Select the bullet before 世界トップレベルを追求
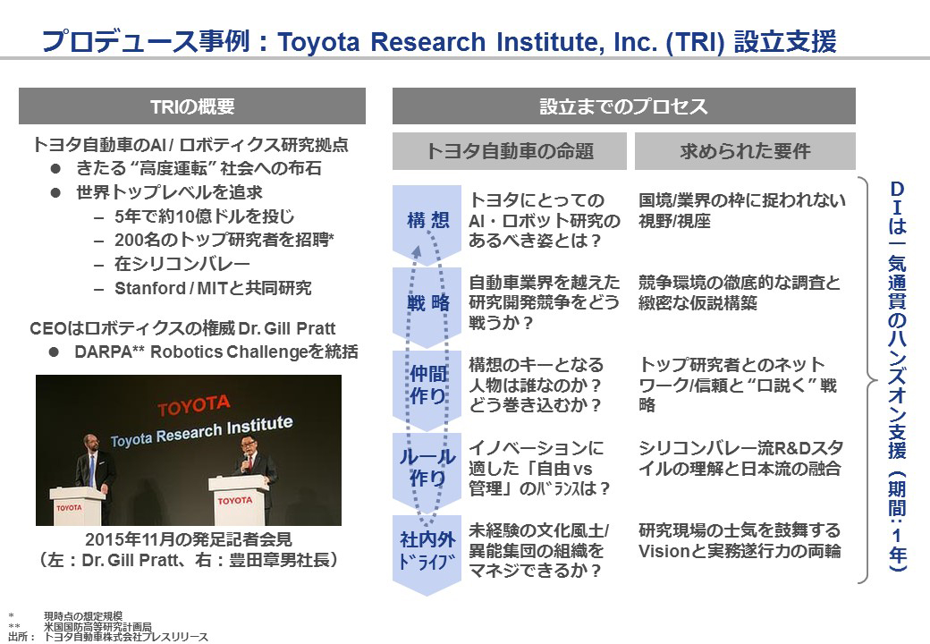This screenshot has height=644, width=930. (x=55, y=192)
